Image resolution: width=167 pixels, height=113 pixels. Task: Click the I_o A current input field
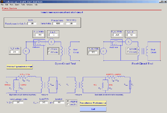[x=53, y=35]
